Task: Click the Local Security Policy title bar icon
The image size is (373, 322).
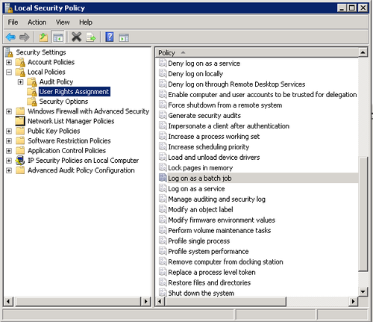Action: 9,7
